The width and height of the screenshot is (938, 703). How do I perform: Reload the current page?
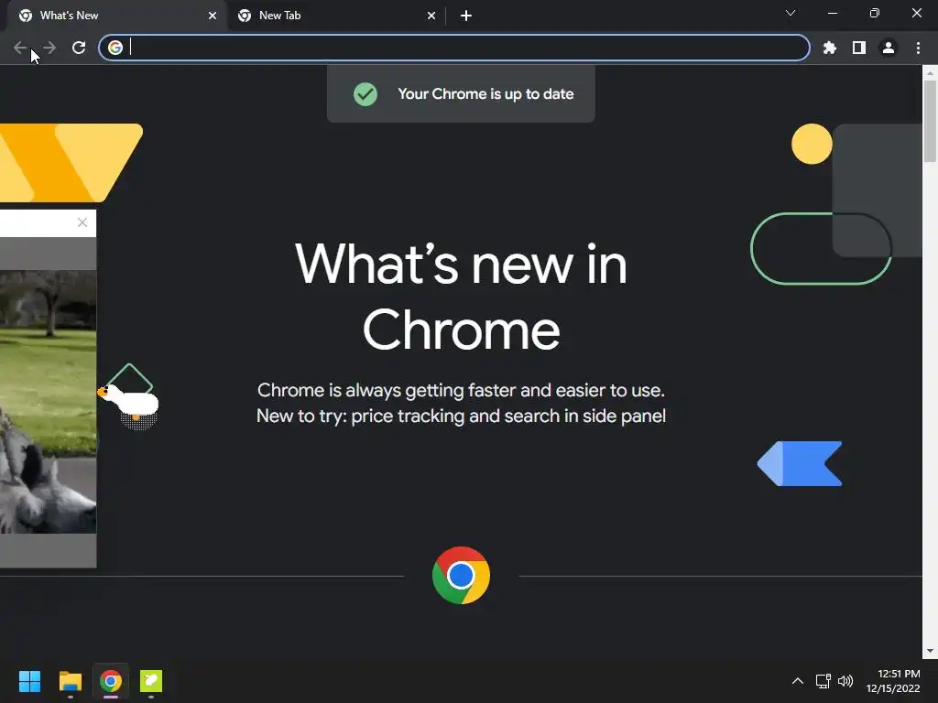[x=79, y=48]
